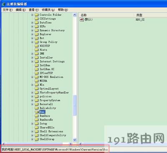Viewport: 167px width, 153px height.
Task: Click the SharedDlls folder icon
Action: pos(37,127)
